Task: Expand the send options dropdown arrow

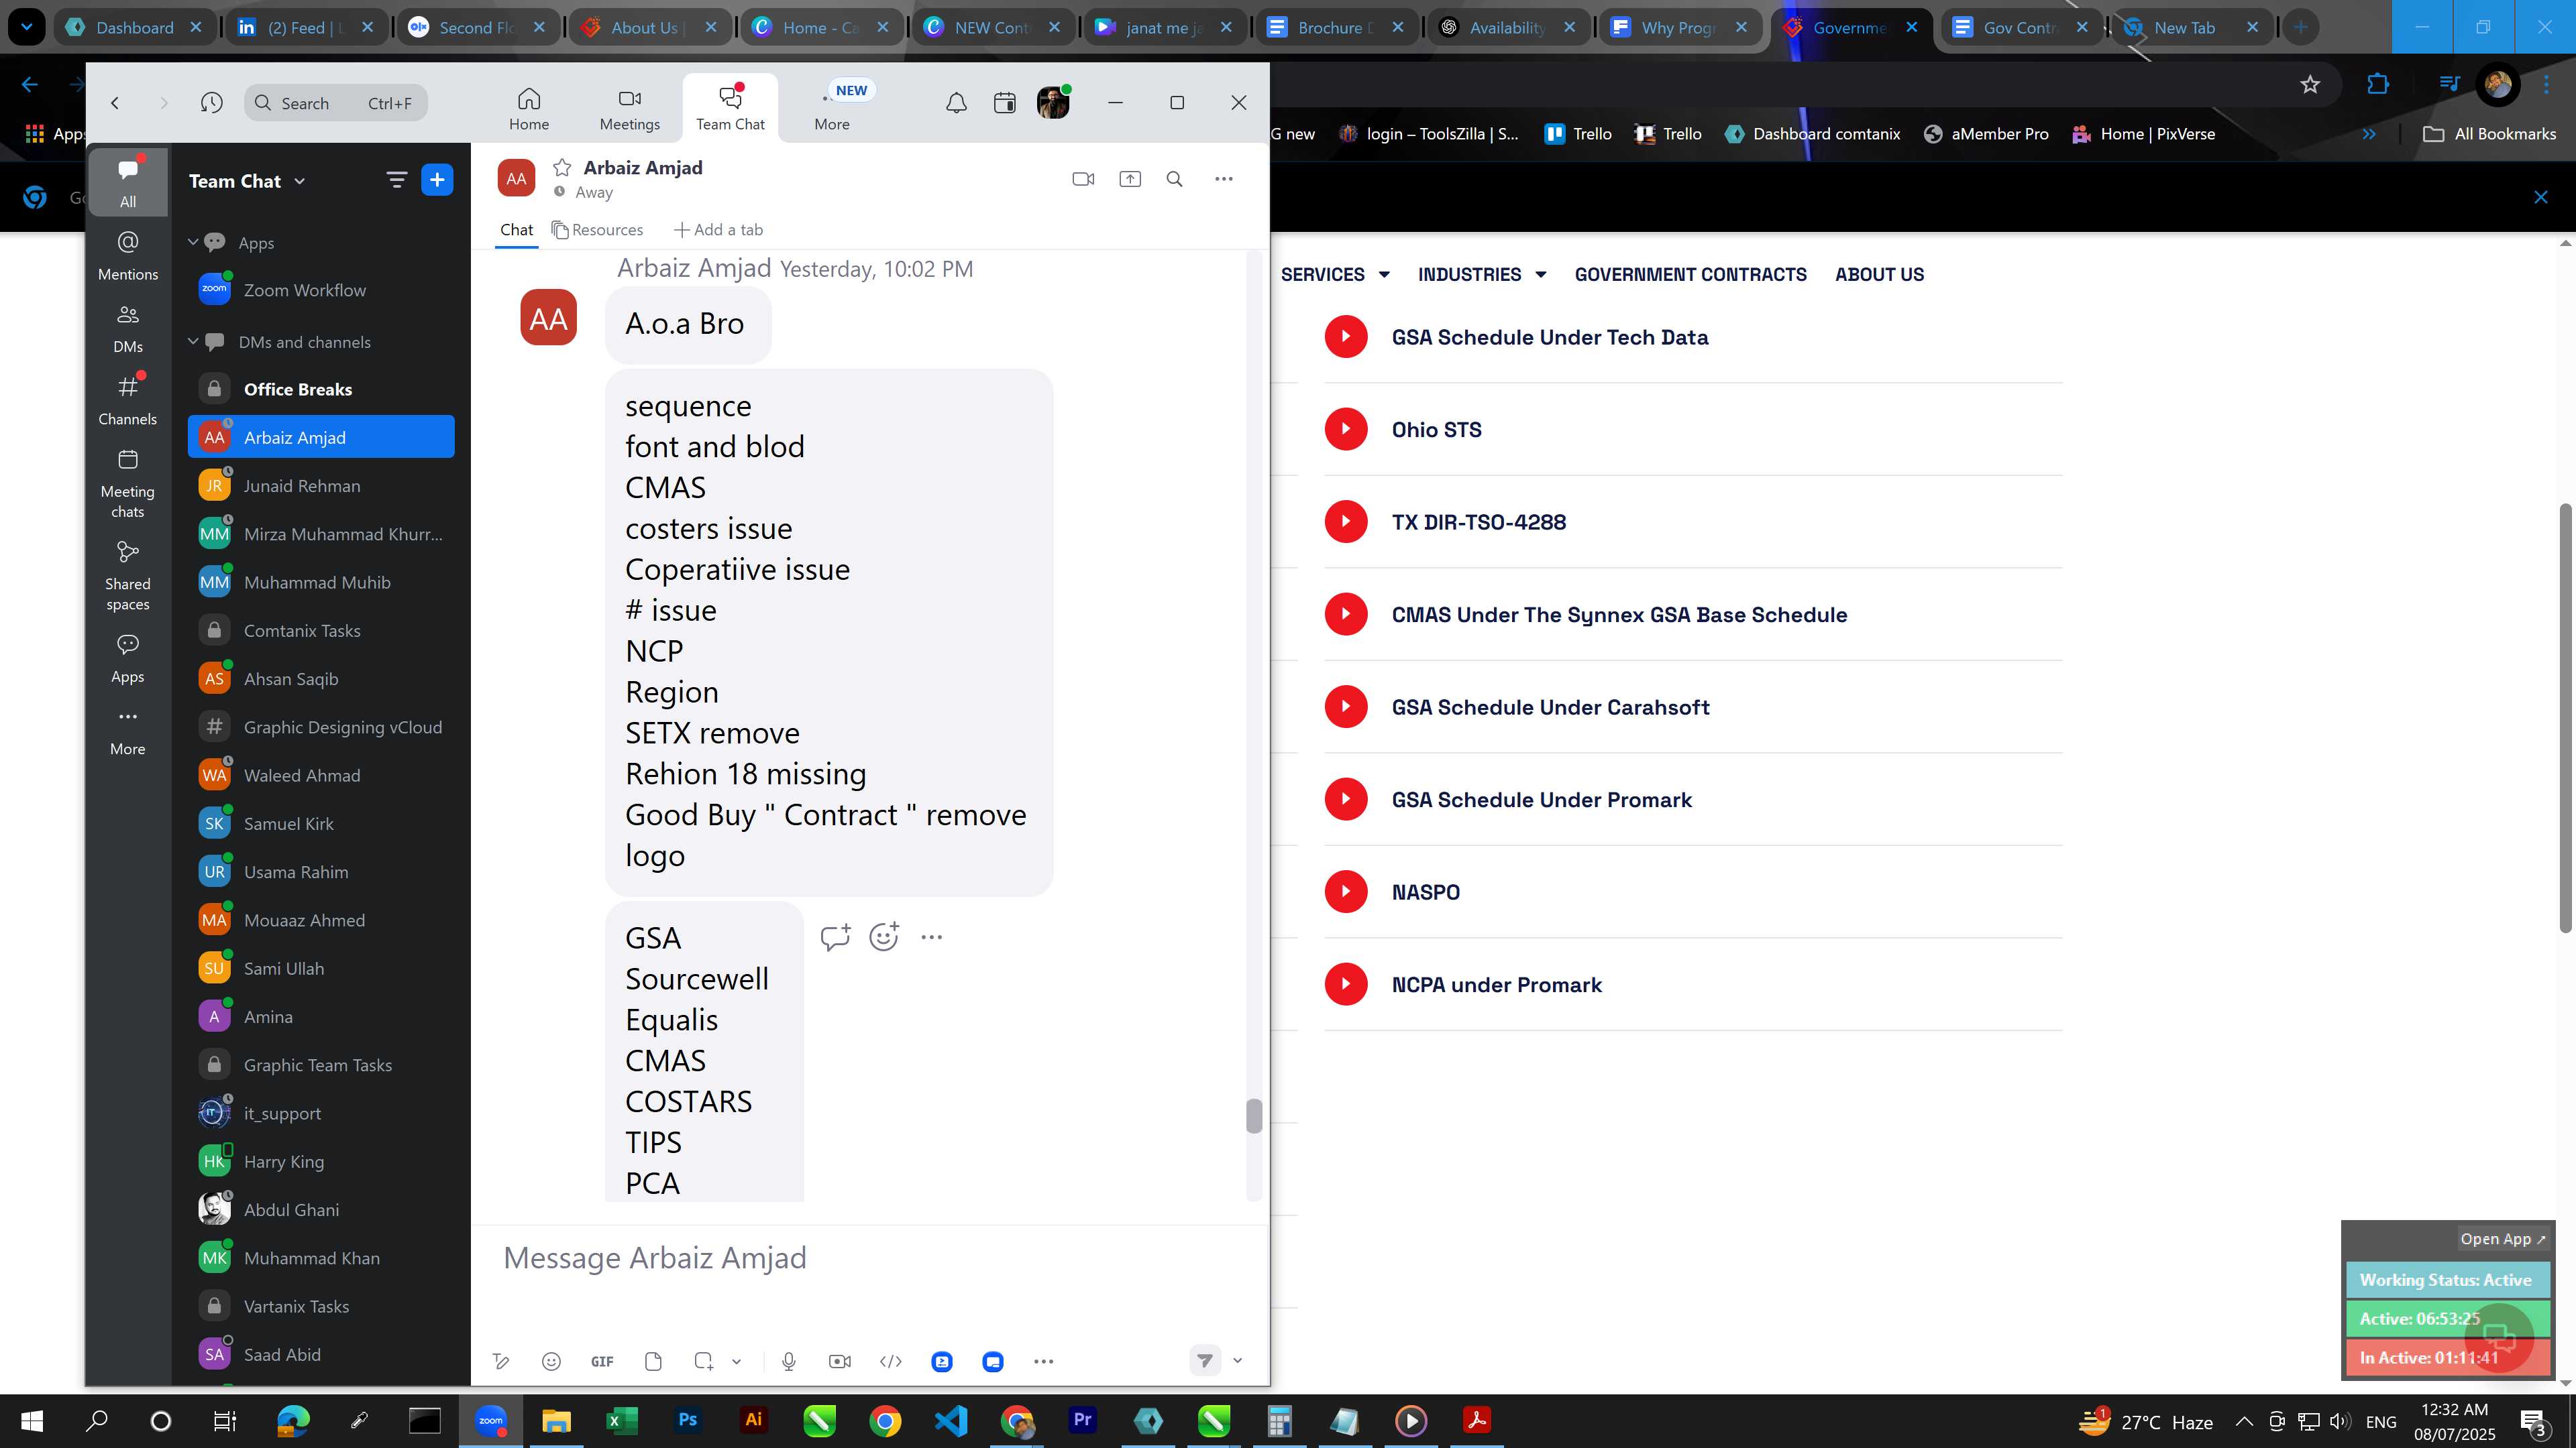Action: click(1237, 1360)
